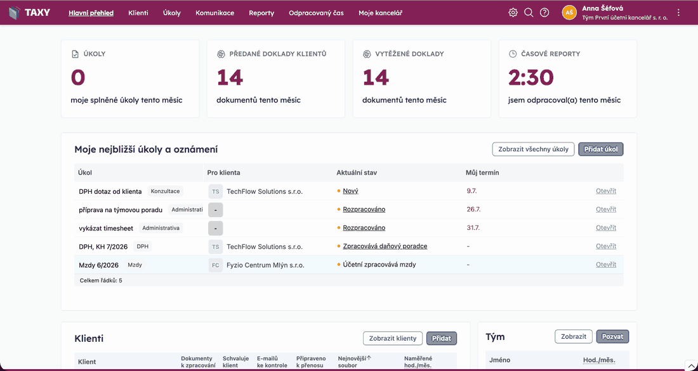This screenshot has width=698, height=371.
Task: Go to Hlavní přehled
Action: tap(91, 13)
